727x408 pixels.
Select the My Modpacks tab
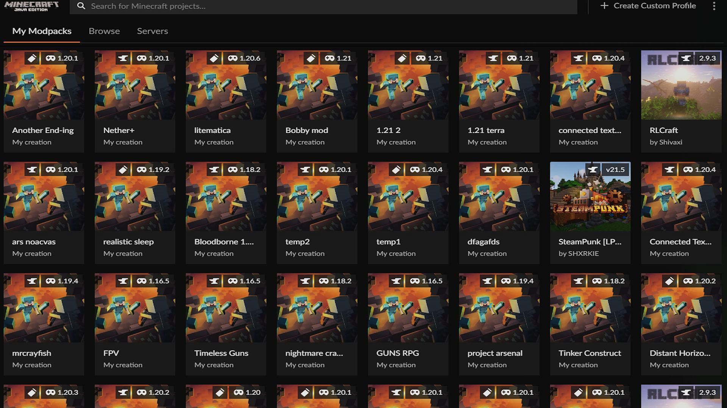pyautogui.click(x=42, y=31)
